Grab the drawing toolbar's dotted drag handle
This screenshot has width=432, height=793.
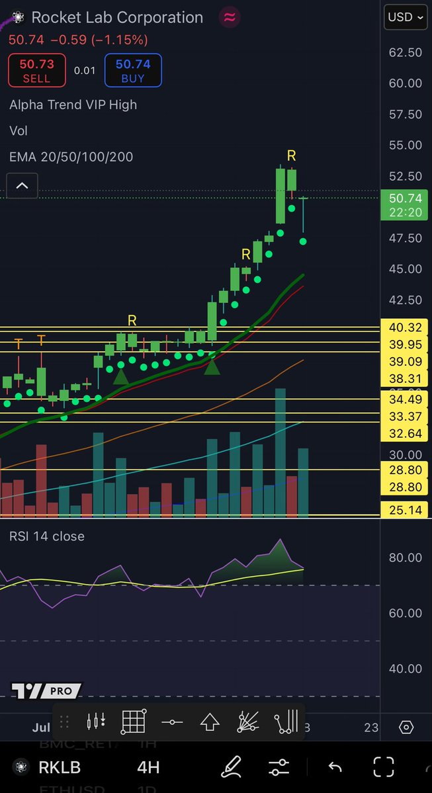click(x=64, y=722)
